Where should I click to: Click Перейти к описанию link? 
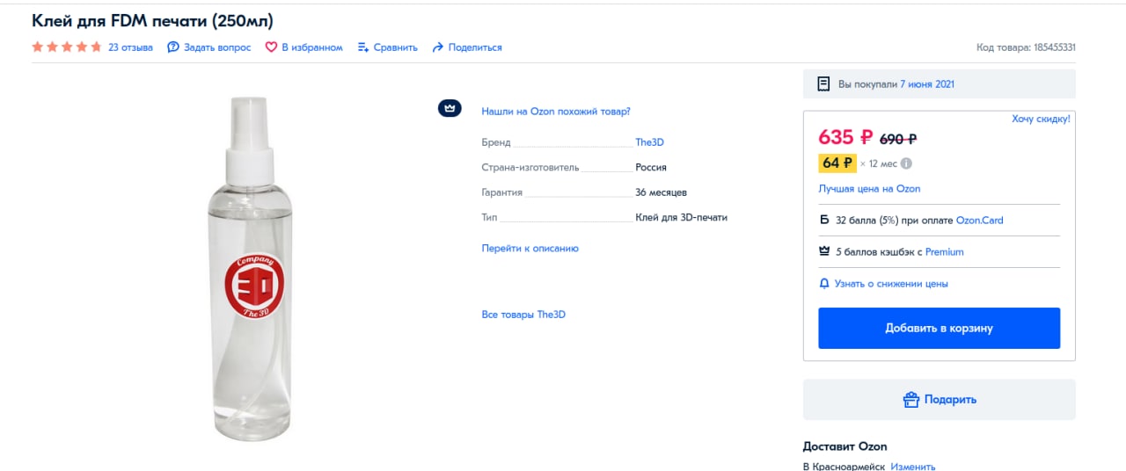click(x=530, y=249)
